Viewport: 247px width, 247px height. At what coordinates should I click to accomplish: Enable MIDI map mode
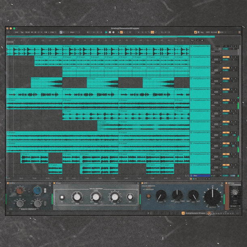(x=208, y=32)
